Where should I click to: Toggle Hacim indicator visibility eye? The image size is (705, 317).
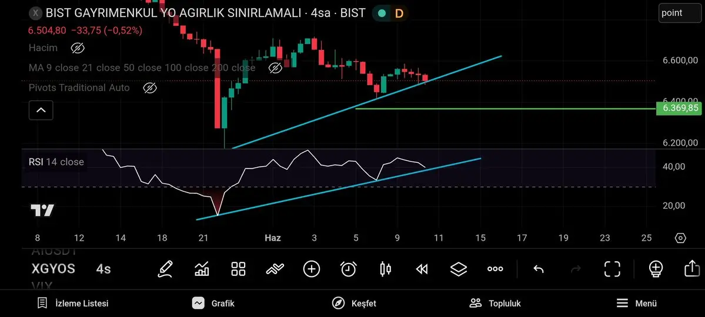coord(78,48)
